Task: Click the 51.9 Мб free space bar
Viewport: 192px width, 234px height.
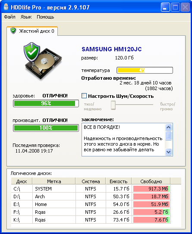Action: [151, 204]
